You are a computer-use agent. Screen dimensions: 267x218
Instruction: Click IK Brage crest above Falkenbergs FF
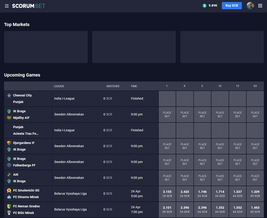point(9,159)
